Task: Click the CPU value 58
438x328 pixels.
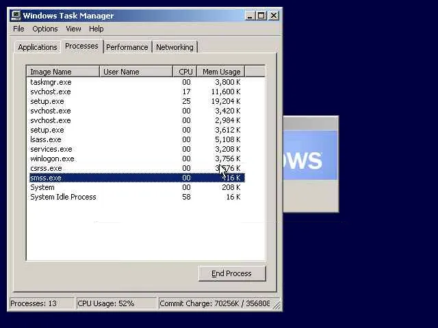Action: pyautogui.click(x=186, y=197)
